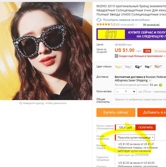Click the green delivery time help icon
The image size is (166, 167).
(x=160, y=85)
